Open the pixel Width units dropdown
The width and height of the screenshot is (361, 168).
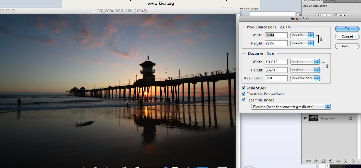point(302,35)
